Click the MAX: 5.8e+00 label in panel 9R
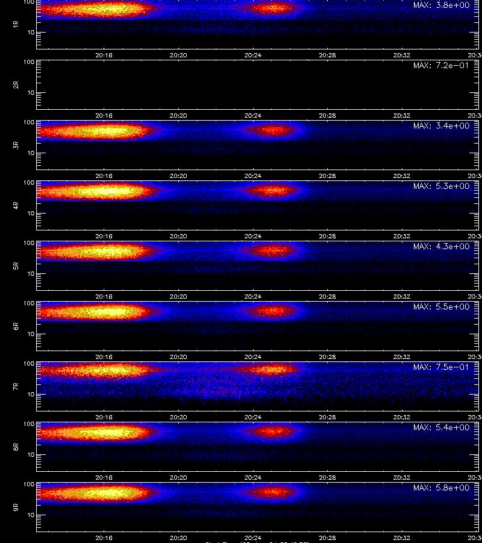The width and height of the screenshot is (482, 543). [441, 487]
